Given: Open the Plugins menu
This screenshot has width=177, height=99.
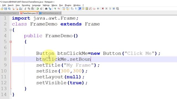Looking at the screenshot, I should click(68, 5).
